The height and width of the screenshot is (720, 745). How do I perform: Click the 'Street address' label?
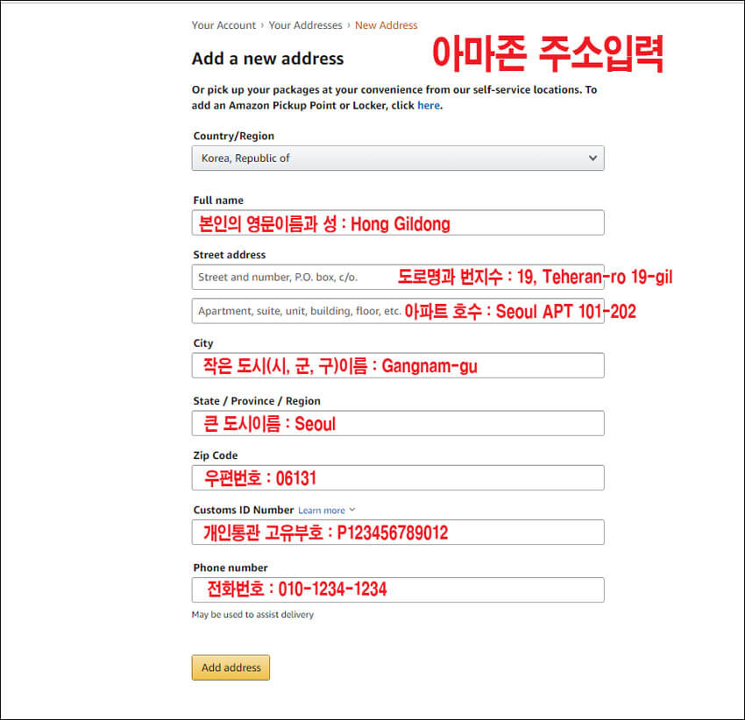coord(230,255)
